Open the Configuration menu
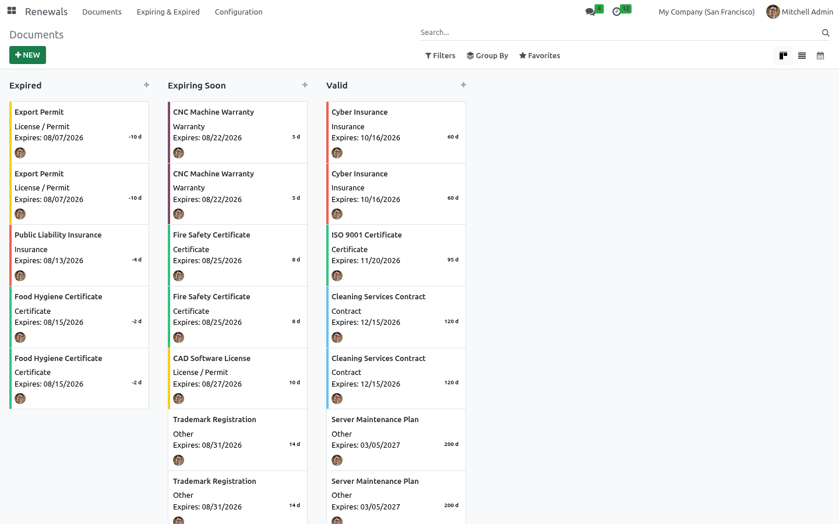The image size is (839, 524). coord(239,12)
